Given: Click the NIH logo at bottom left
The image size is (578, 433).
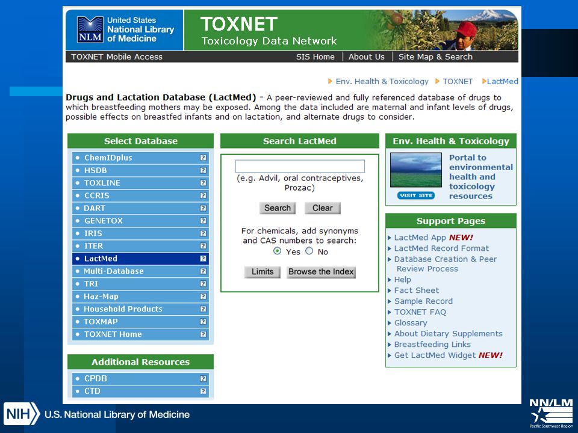Looking at the screenshot, I should click(22, 414).
